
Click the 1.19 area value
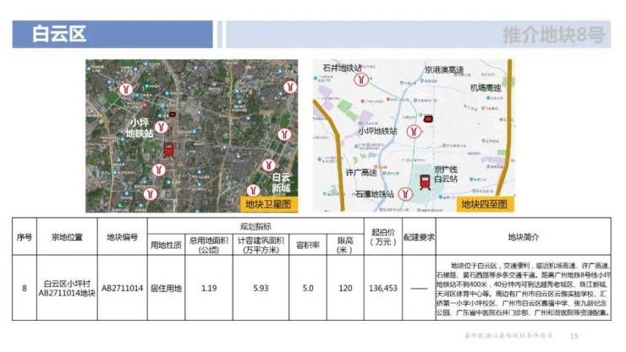209,288
